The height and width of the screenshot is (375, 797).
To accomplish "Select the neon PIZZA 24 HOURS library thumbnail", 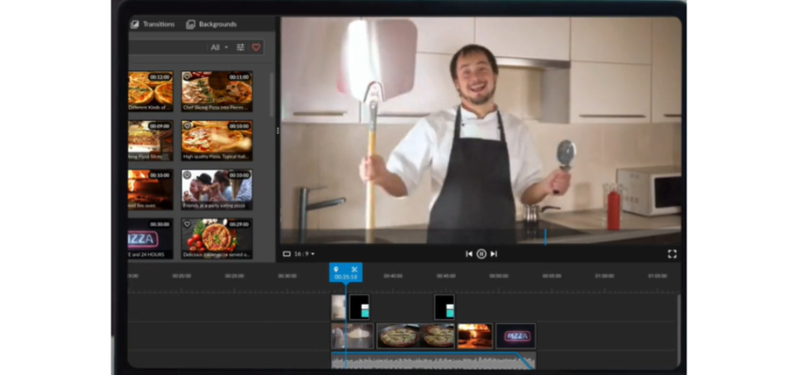I will 151,239.
